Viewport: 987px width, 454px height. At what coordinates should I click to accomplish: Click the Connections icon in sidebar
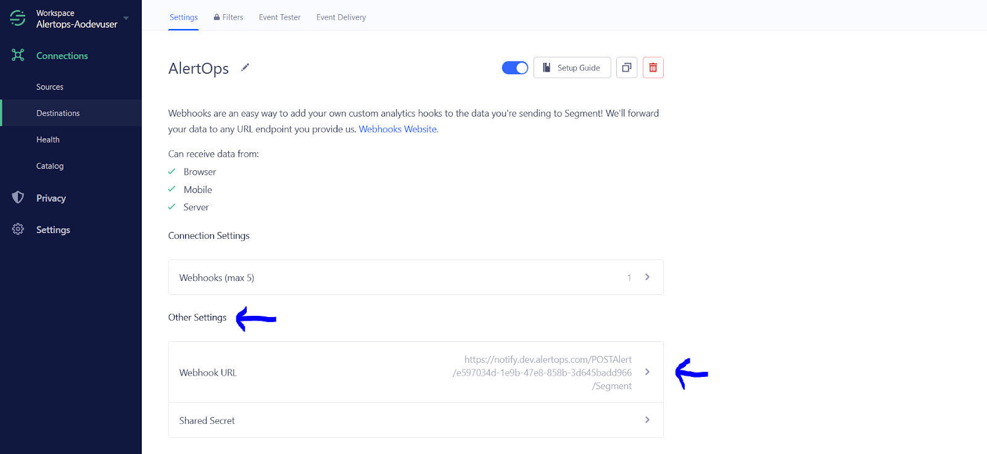[18, 56]
